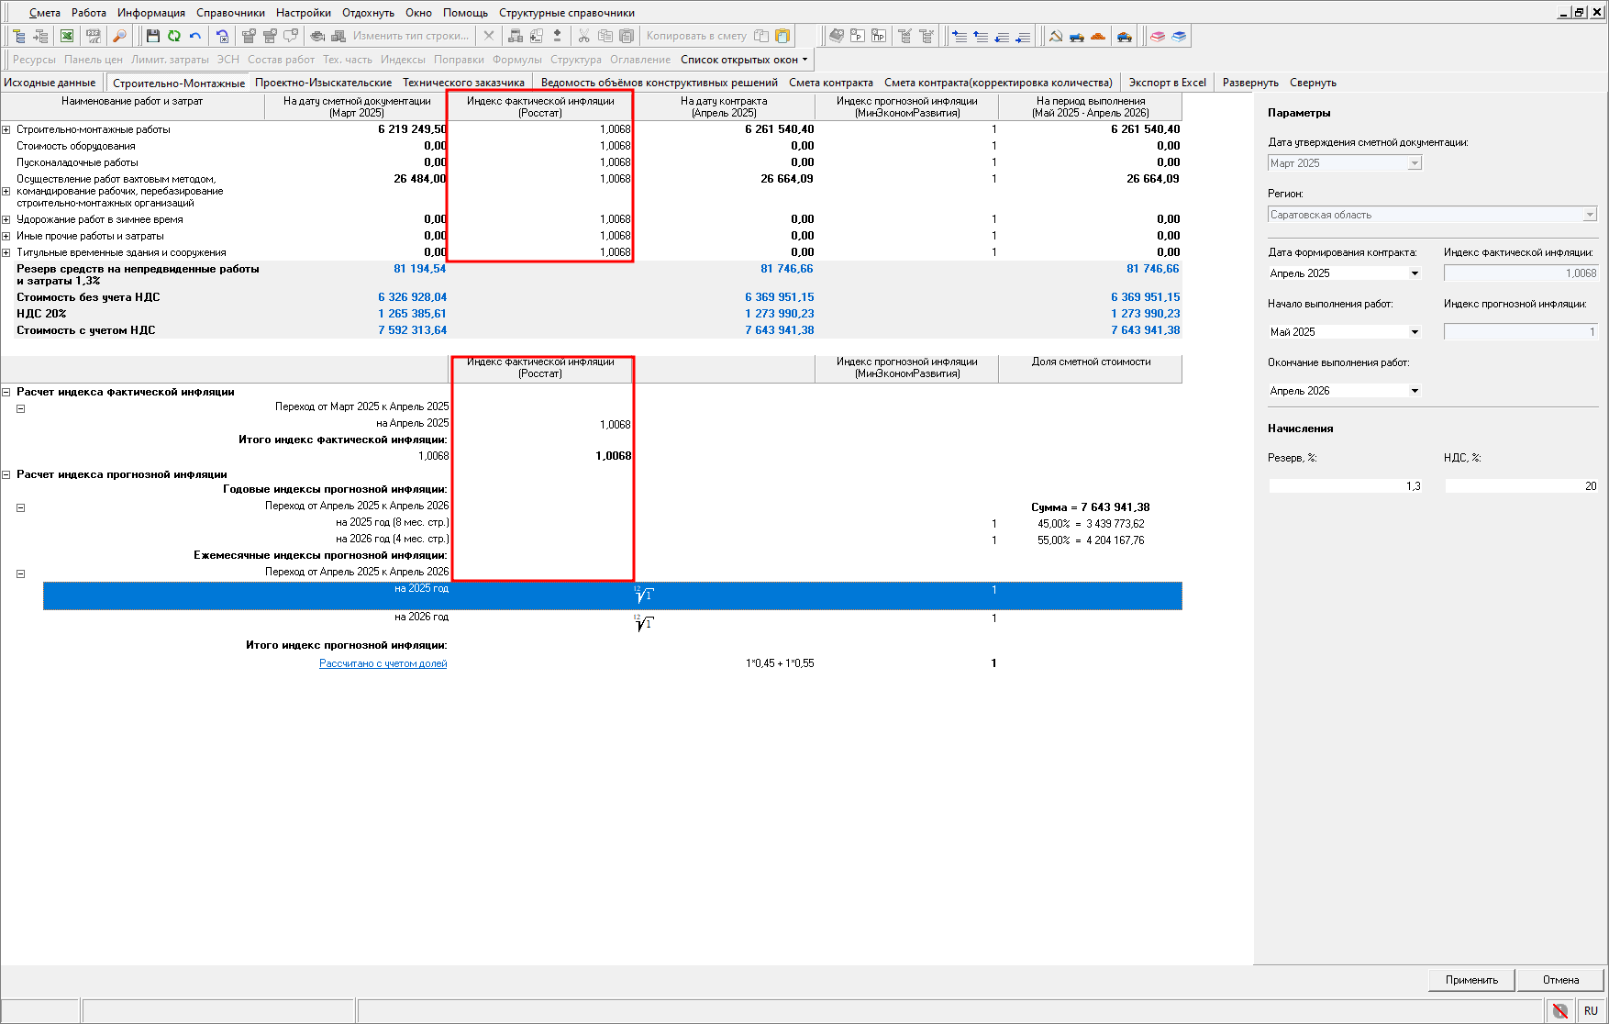Image resolution: width=1609 pixels, height=1024 pixels.
Task: Click the PDF export toolbar icon
Action: 93,36
